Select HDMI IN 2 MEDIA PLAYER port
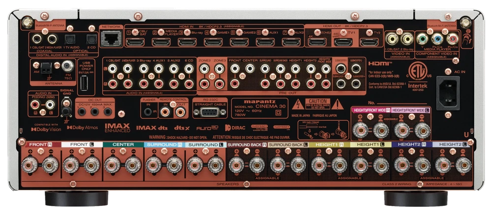The width and height of the screenshot is (492, 219). point(161,42)
